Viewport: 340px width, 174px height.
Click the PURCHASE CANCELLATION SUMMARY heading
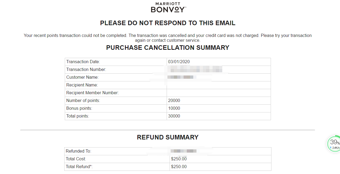tap(168, 48)
